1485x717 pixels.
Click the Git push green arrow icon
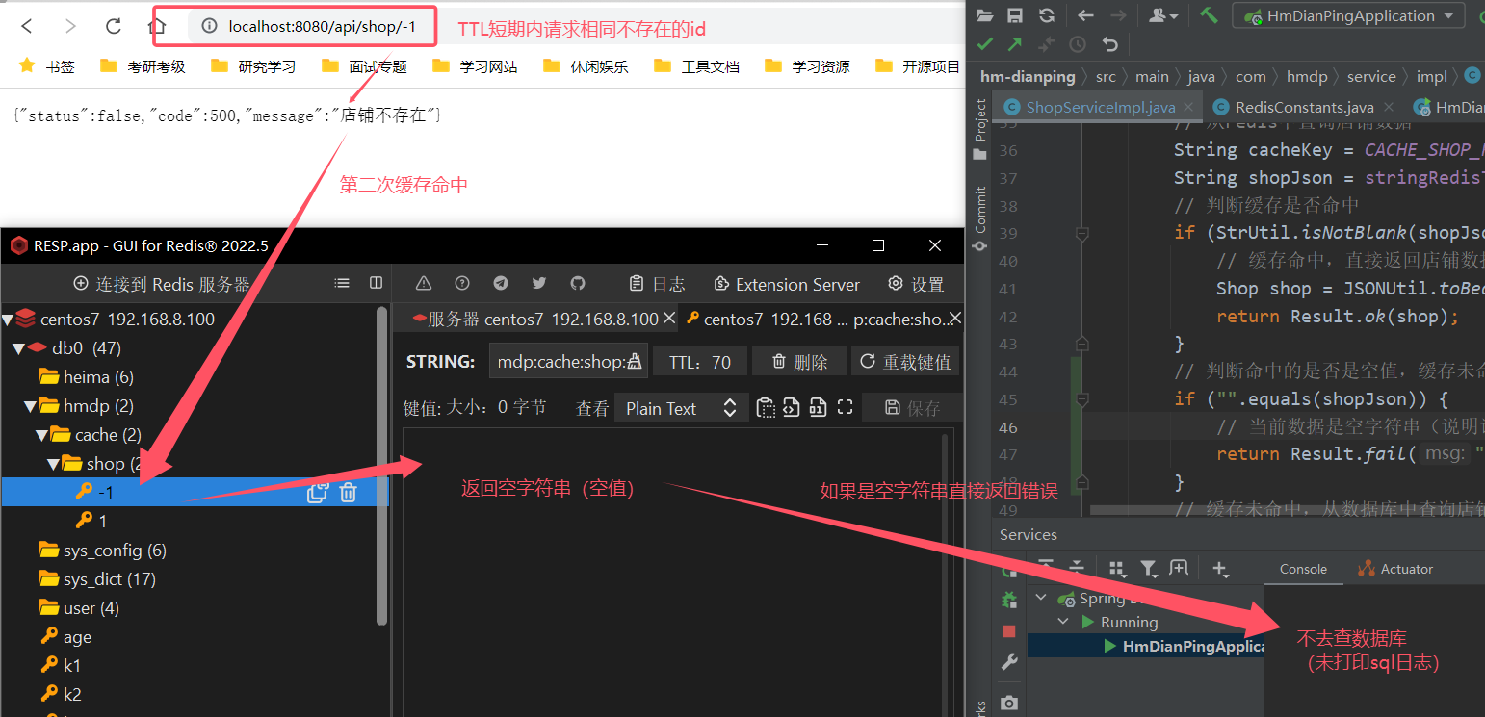(x=1015, y=44)
